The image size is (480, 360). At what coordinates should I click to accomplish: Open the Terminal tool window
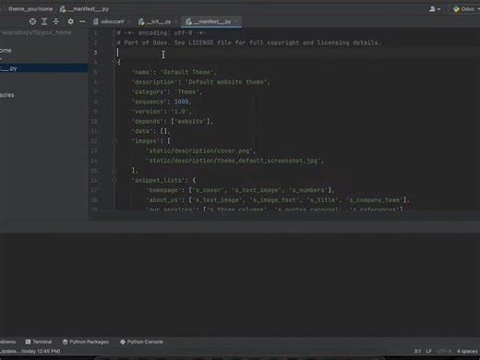click(x=39, y=342)
